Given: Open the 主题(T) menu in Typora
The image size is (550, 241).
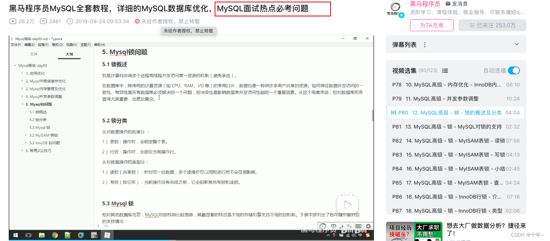Looking at the screenshot, I should point(85,45).
